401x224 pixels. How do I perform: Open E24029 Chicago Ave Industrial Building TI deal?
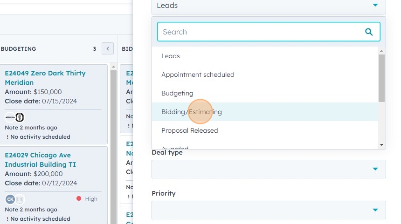pyautogui.click(x=40, y=160)
